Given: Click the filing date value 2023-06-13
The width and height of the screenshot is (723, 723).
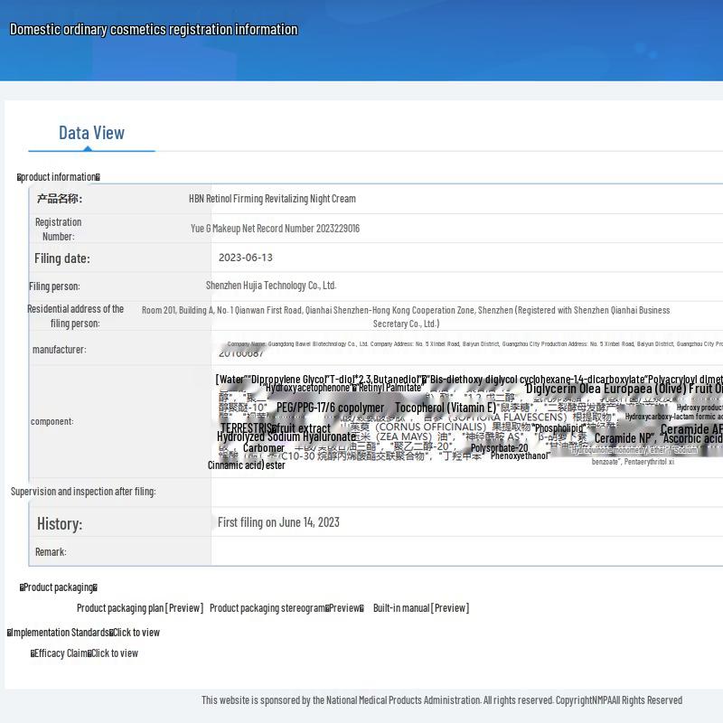Looking at the screenshot, I should pyautogui.click(x=245, y=258).
